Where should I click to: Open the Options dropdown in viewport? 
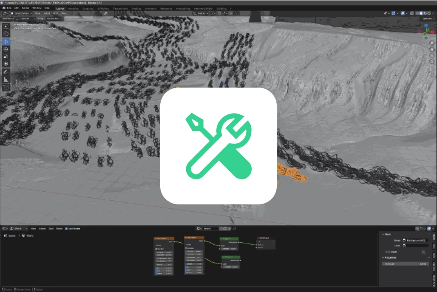click(x=428, y=19)
